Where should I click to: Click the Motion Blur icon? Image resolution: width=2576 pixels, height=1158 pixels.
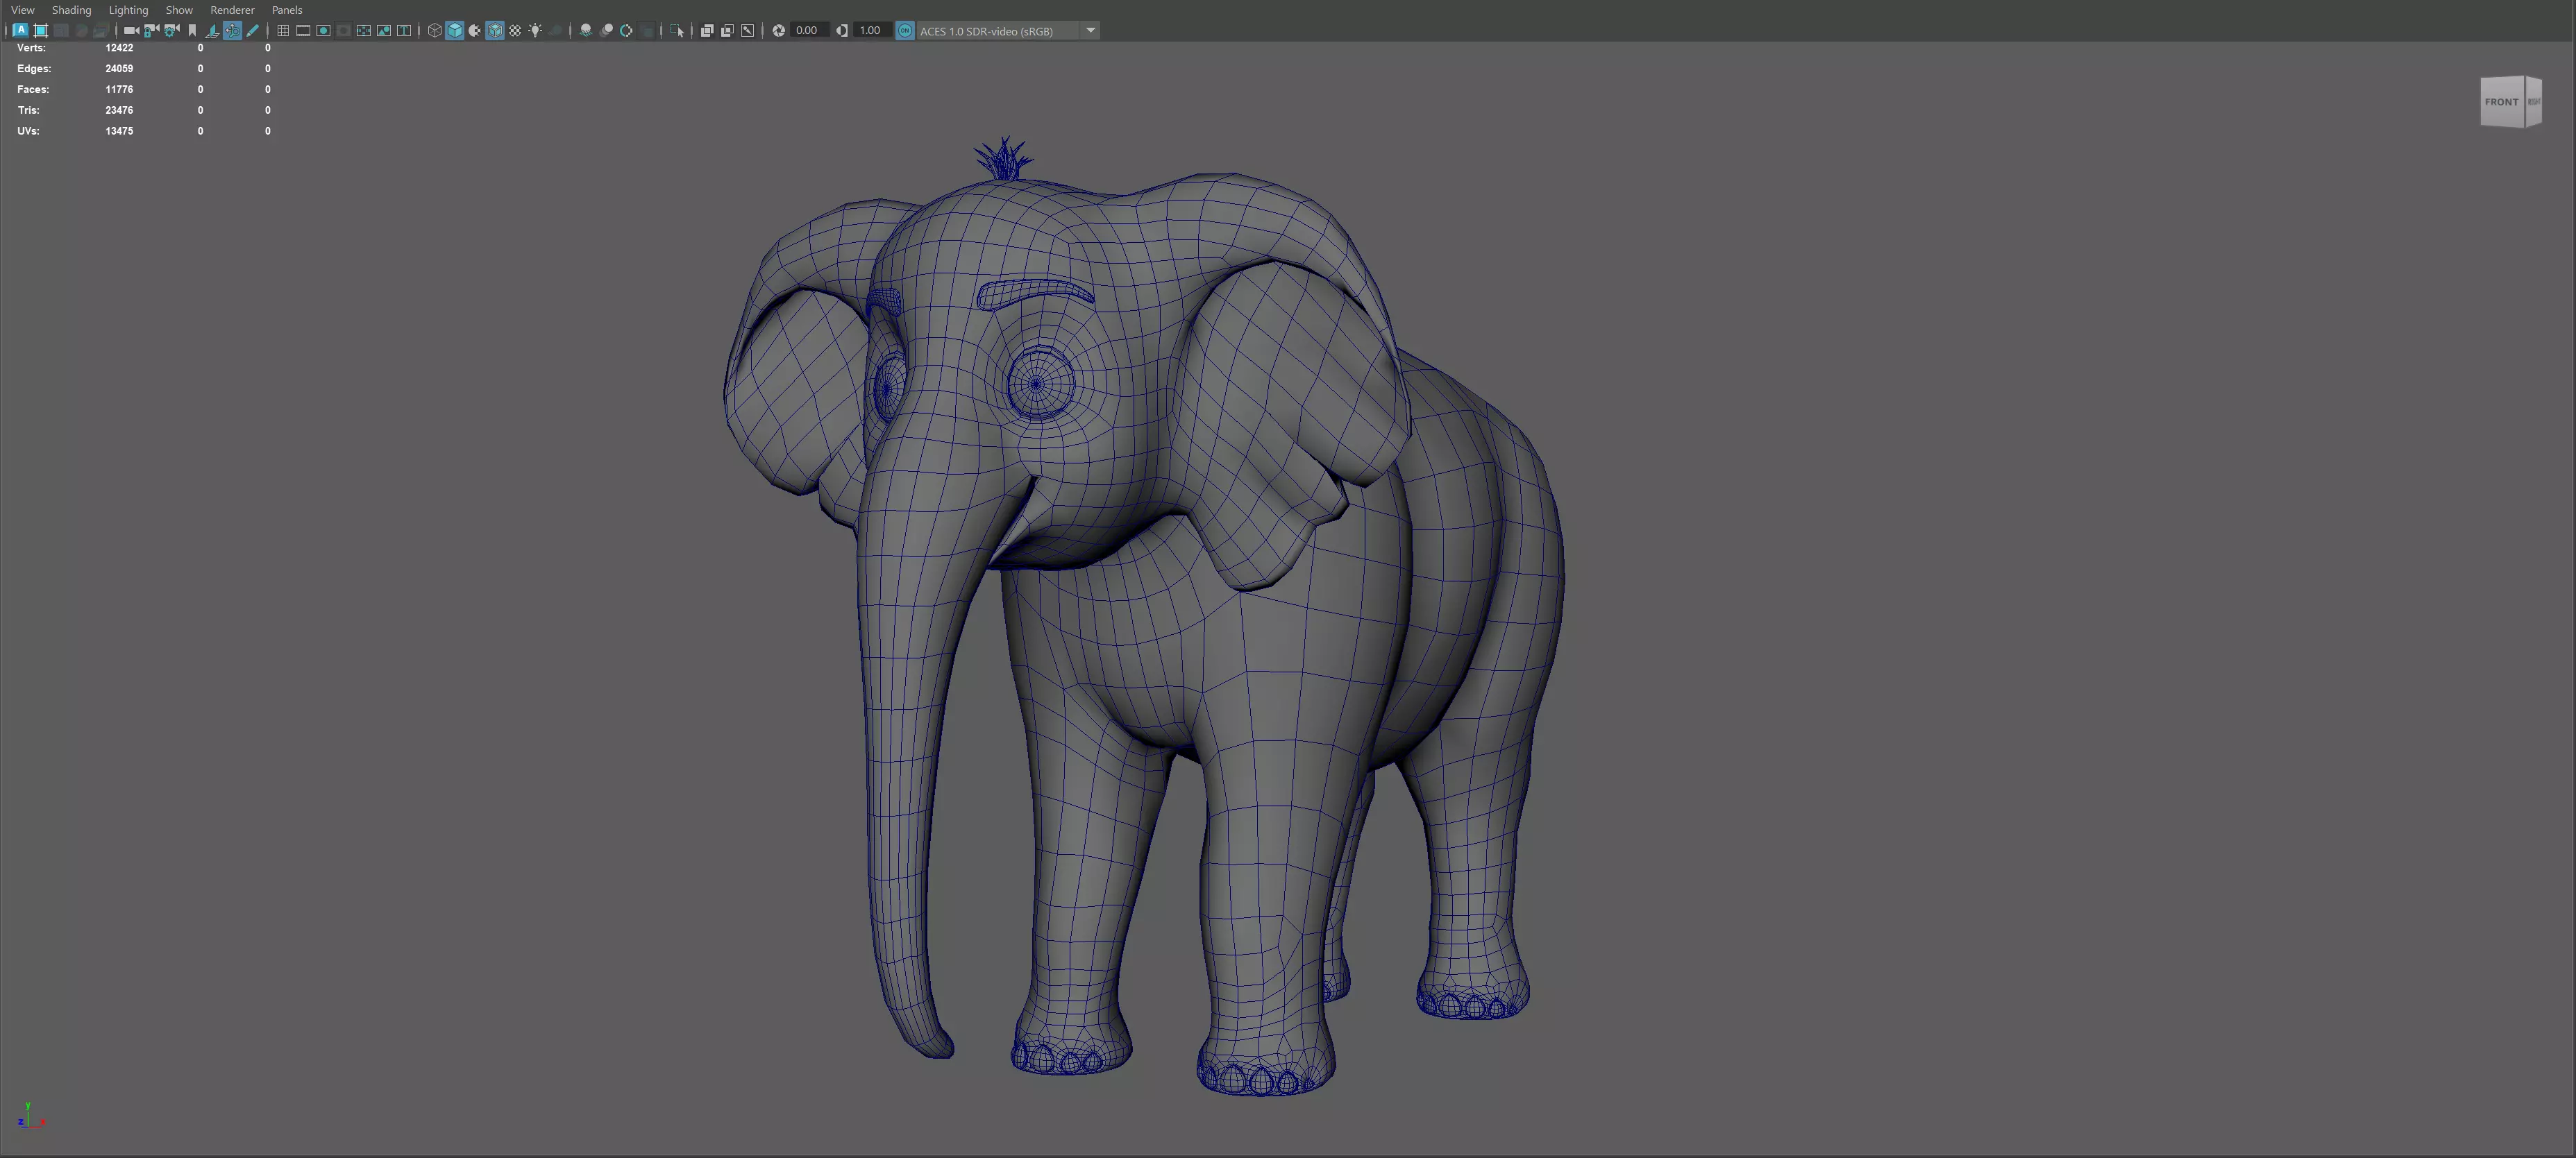pos(606,31)
